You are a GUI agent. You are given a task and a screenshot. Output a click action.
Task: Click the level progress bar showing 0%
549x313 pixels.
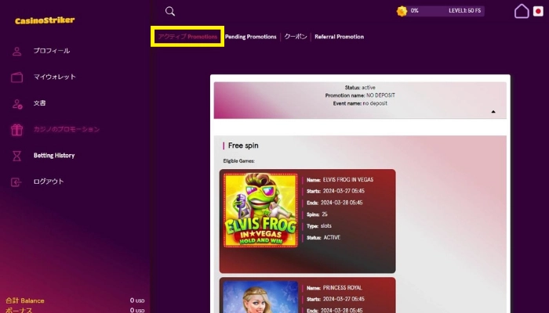tap(445, 11)
